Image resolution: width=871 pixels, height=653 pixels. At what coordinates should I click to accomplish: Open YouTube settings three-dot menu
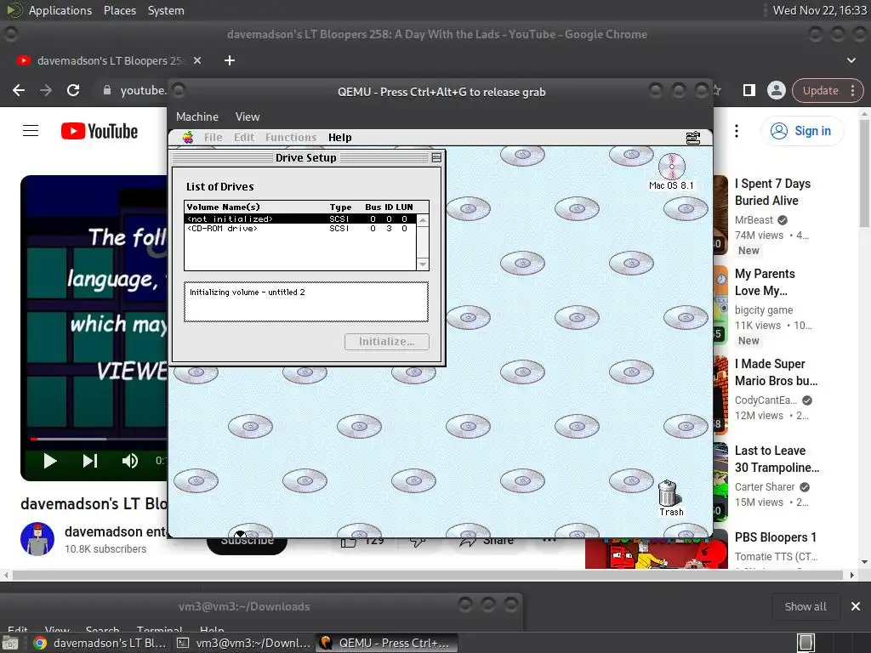[x=737, y=131]
